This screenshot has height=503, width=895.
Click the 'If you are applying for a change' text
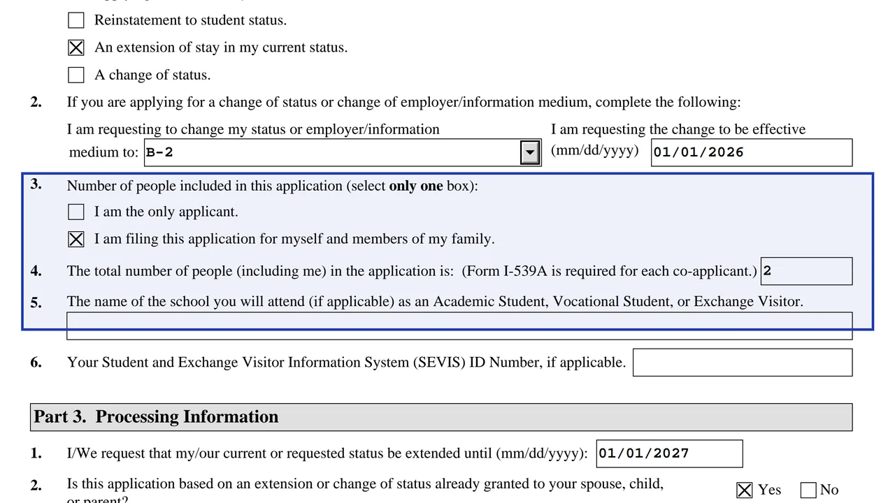[x=403, y=102]
